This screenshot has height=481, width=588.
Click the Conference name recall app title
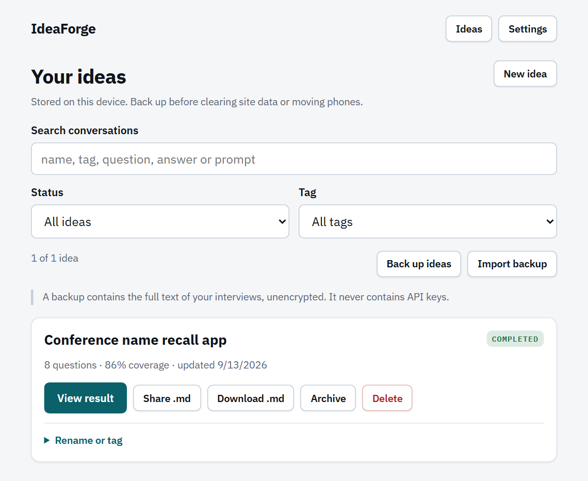pyautogui.click(x=135, y=340)
